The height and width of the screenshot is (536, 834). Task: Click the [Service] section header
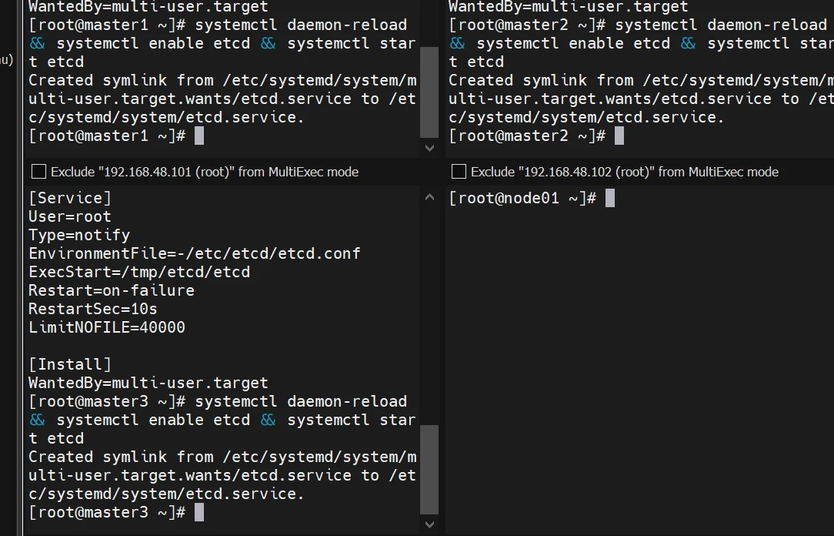pos(70,198)
